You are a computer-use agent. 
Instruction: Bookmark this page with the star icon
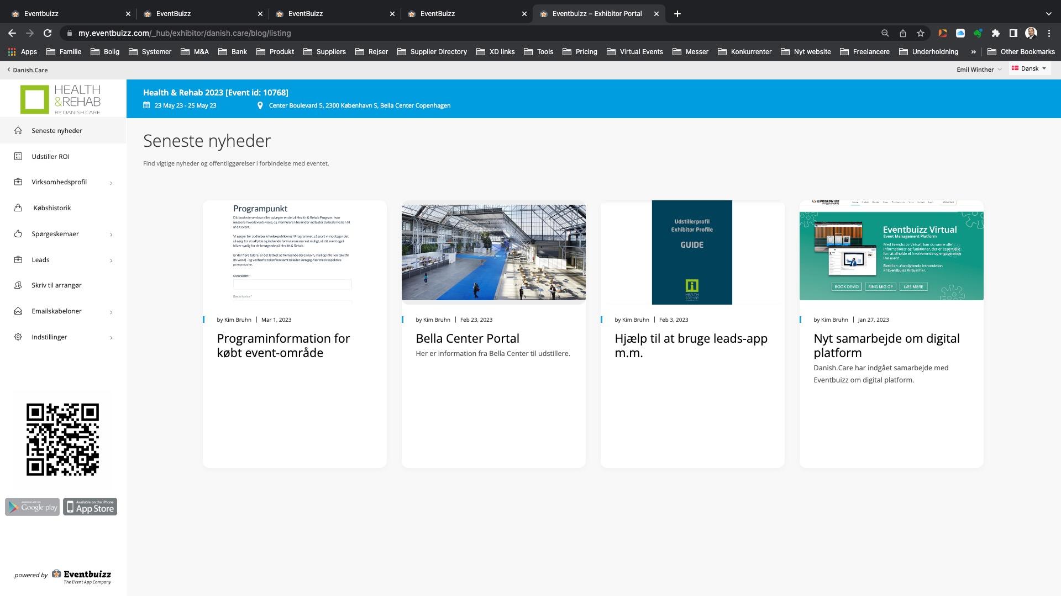click(x=921, y=33)
